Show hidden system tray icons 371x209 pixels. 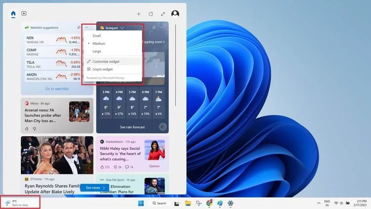coord(319,203)
